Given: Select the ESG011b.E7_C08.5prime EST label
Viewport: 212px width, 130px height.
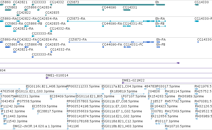Looking at the screenshot, I should pyautogui.click(x=120, y=101).
